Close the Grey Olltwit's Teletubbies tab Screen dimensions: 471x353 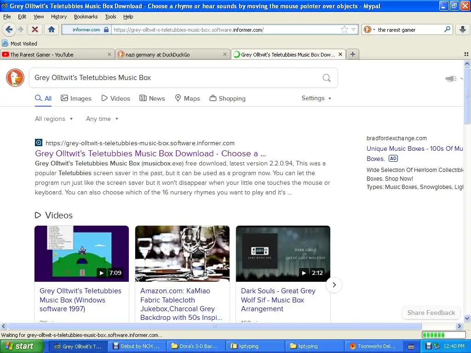[340, 54]
